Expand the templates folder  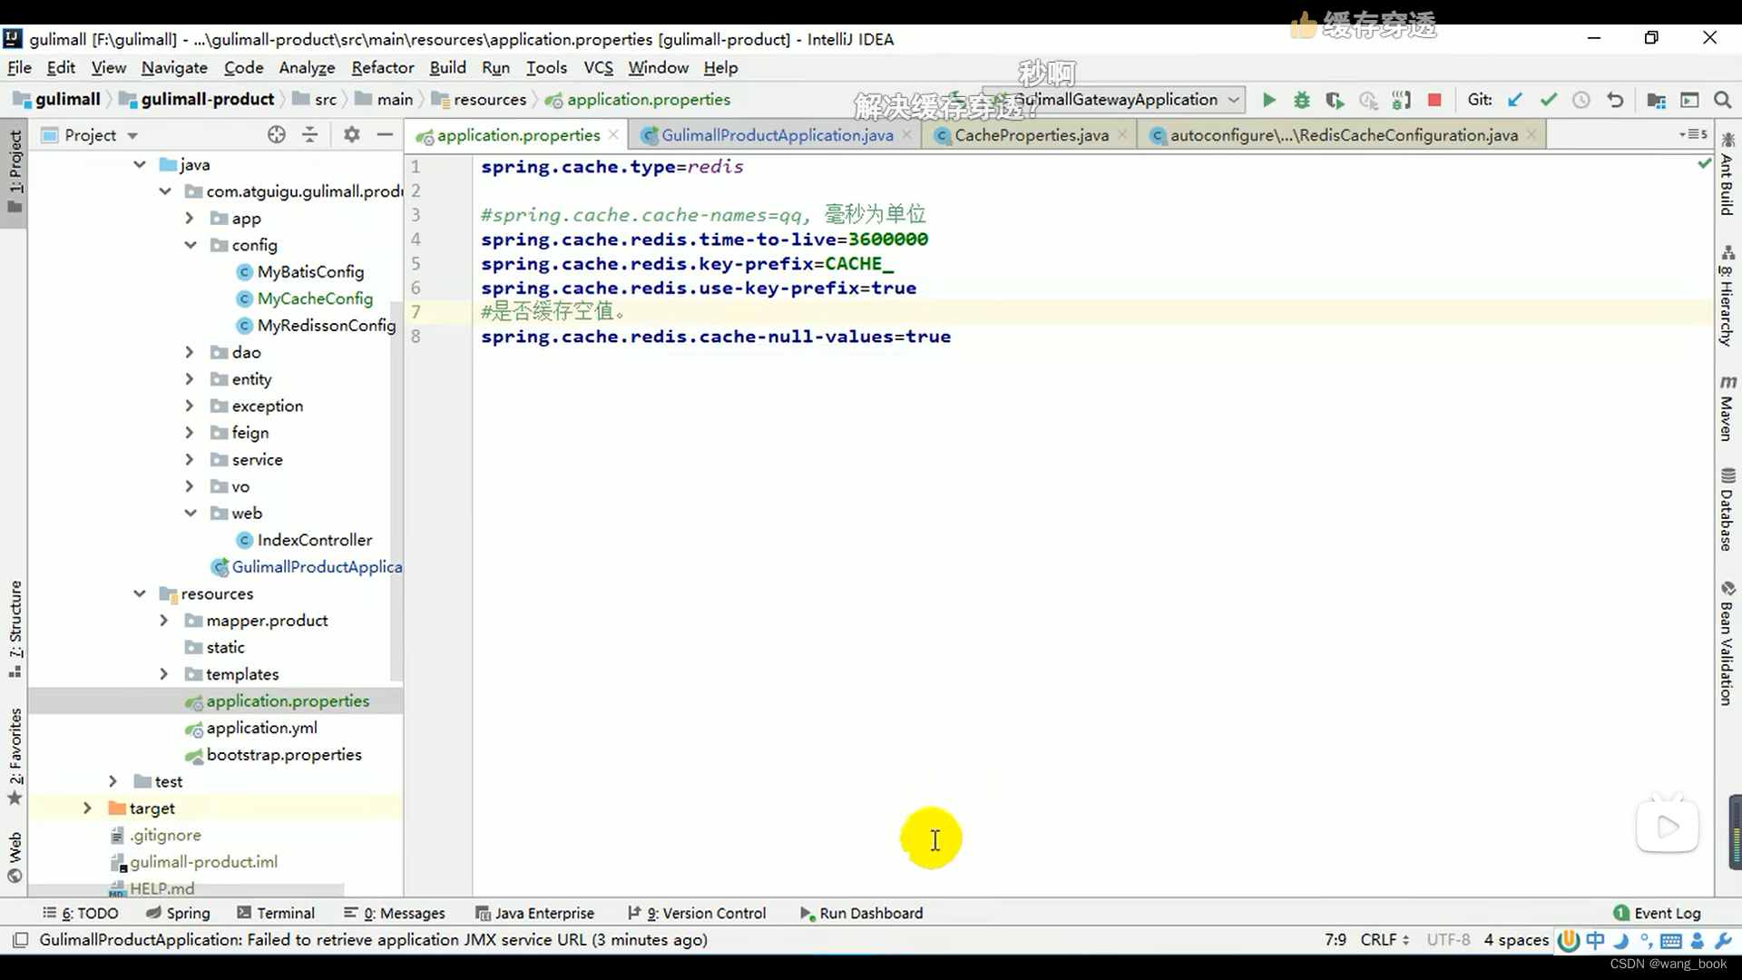164,674
